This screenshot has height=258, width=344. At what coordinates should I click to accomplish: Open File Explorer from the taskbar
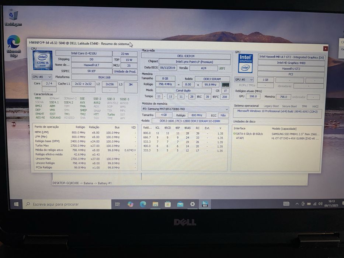155,204
